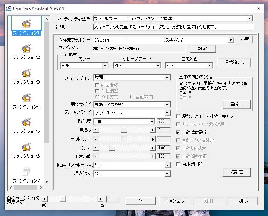The height and width of the screenshot is (216, 268).
Task: Toggle 自動切り抜き checkbox
Action: [178, 148]
